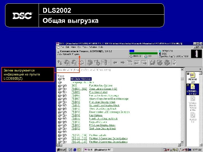Screen dimensions: 203x152
Task: Open the File menu
Action: (x=62, y=47)
